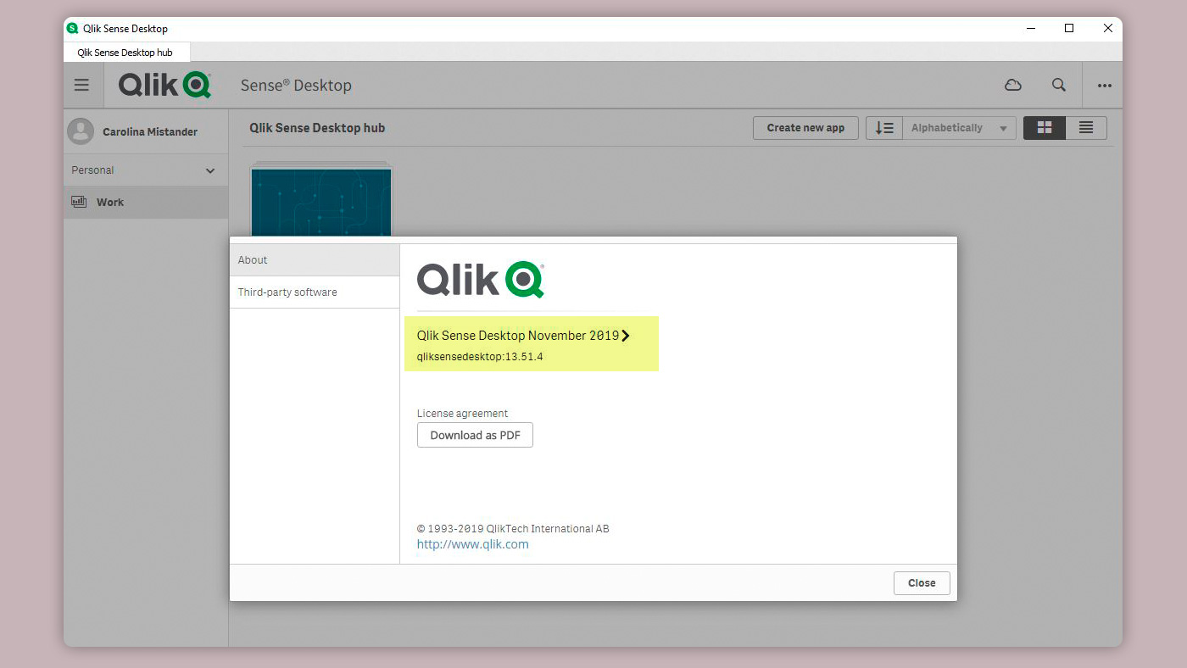Select the Qlik Sense Desktop hub tab

tap(125, 53)
